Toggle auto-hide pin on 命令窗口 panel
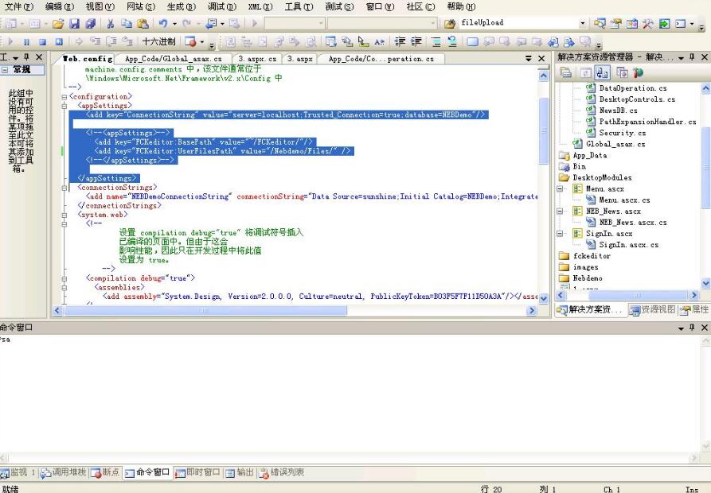 pos(692,328)
